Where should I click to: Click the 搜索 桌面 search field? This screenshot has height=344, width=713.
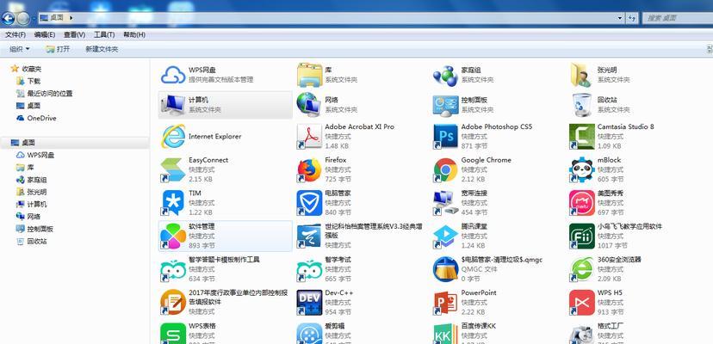(x=677, y=18)
